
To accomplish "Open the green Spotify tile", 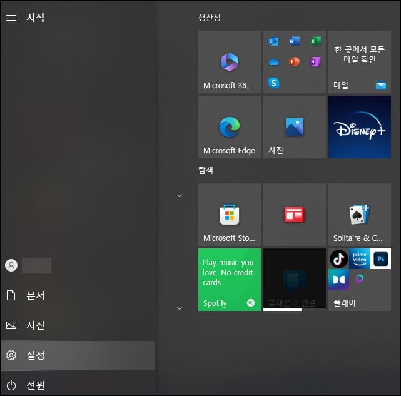I will 230,280.
